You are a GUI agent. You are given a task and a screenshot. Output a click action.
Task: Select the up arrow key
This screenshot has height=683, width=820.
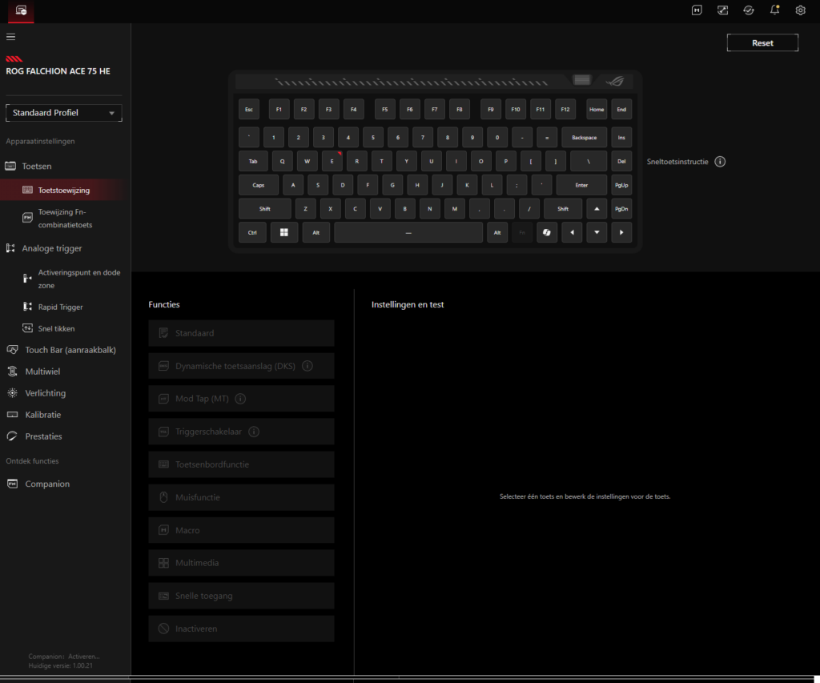597,209
